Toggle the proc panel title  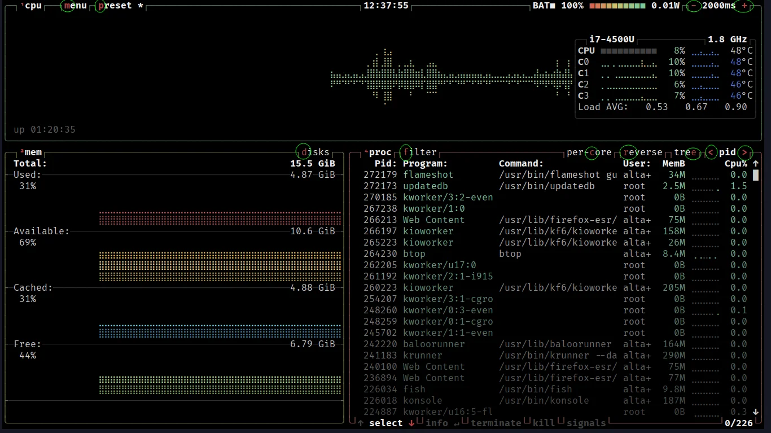pos(378,152)
